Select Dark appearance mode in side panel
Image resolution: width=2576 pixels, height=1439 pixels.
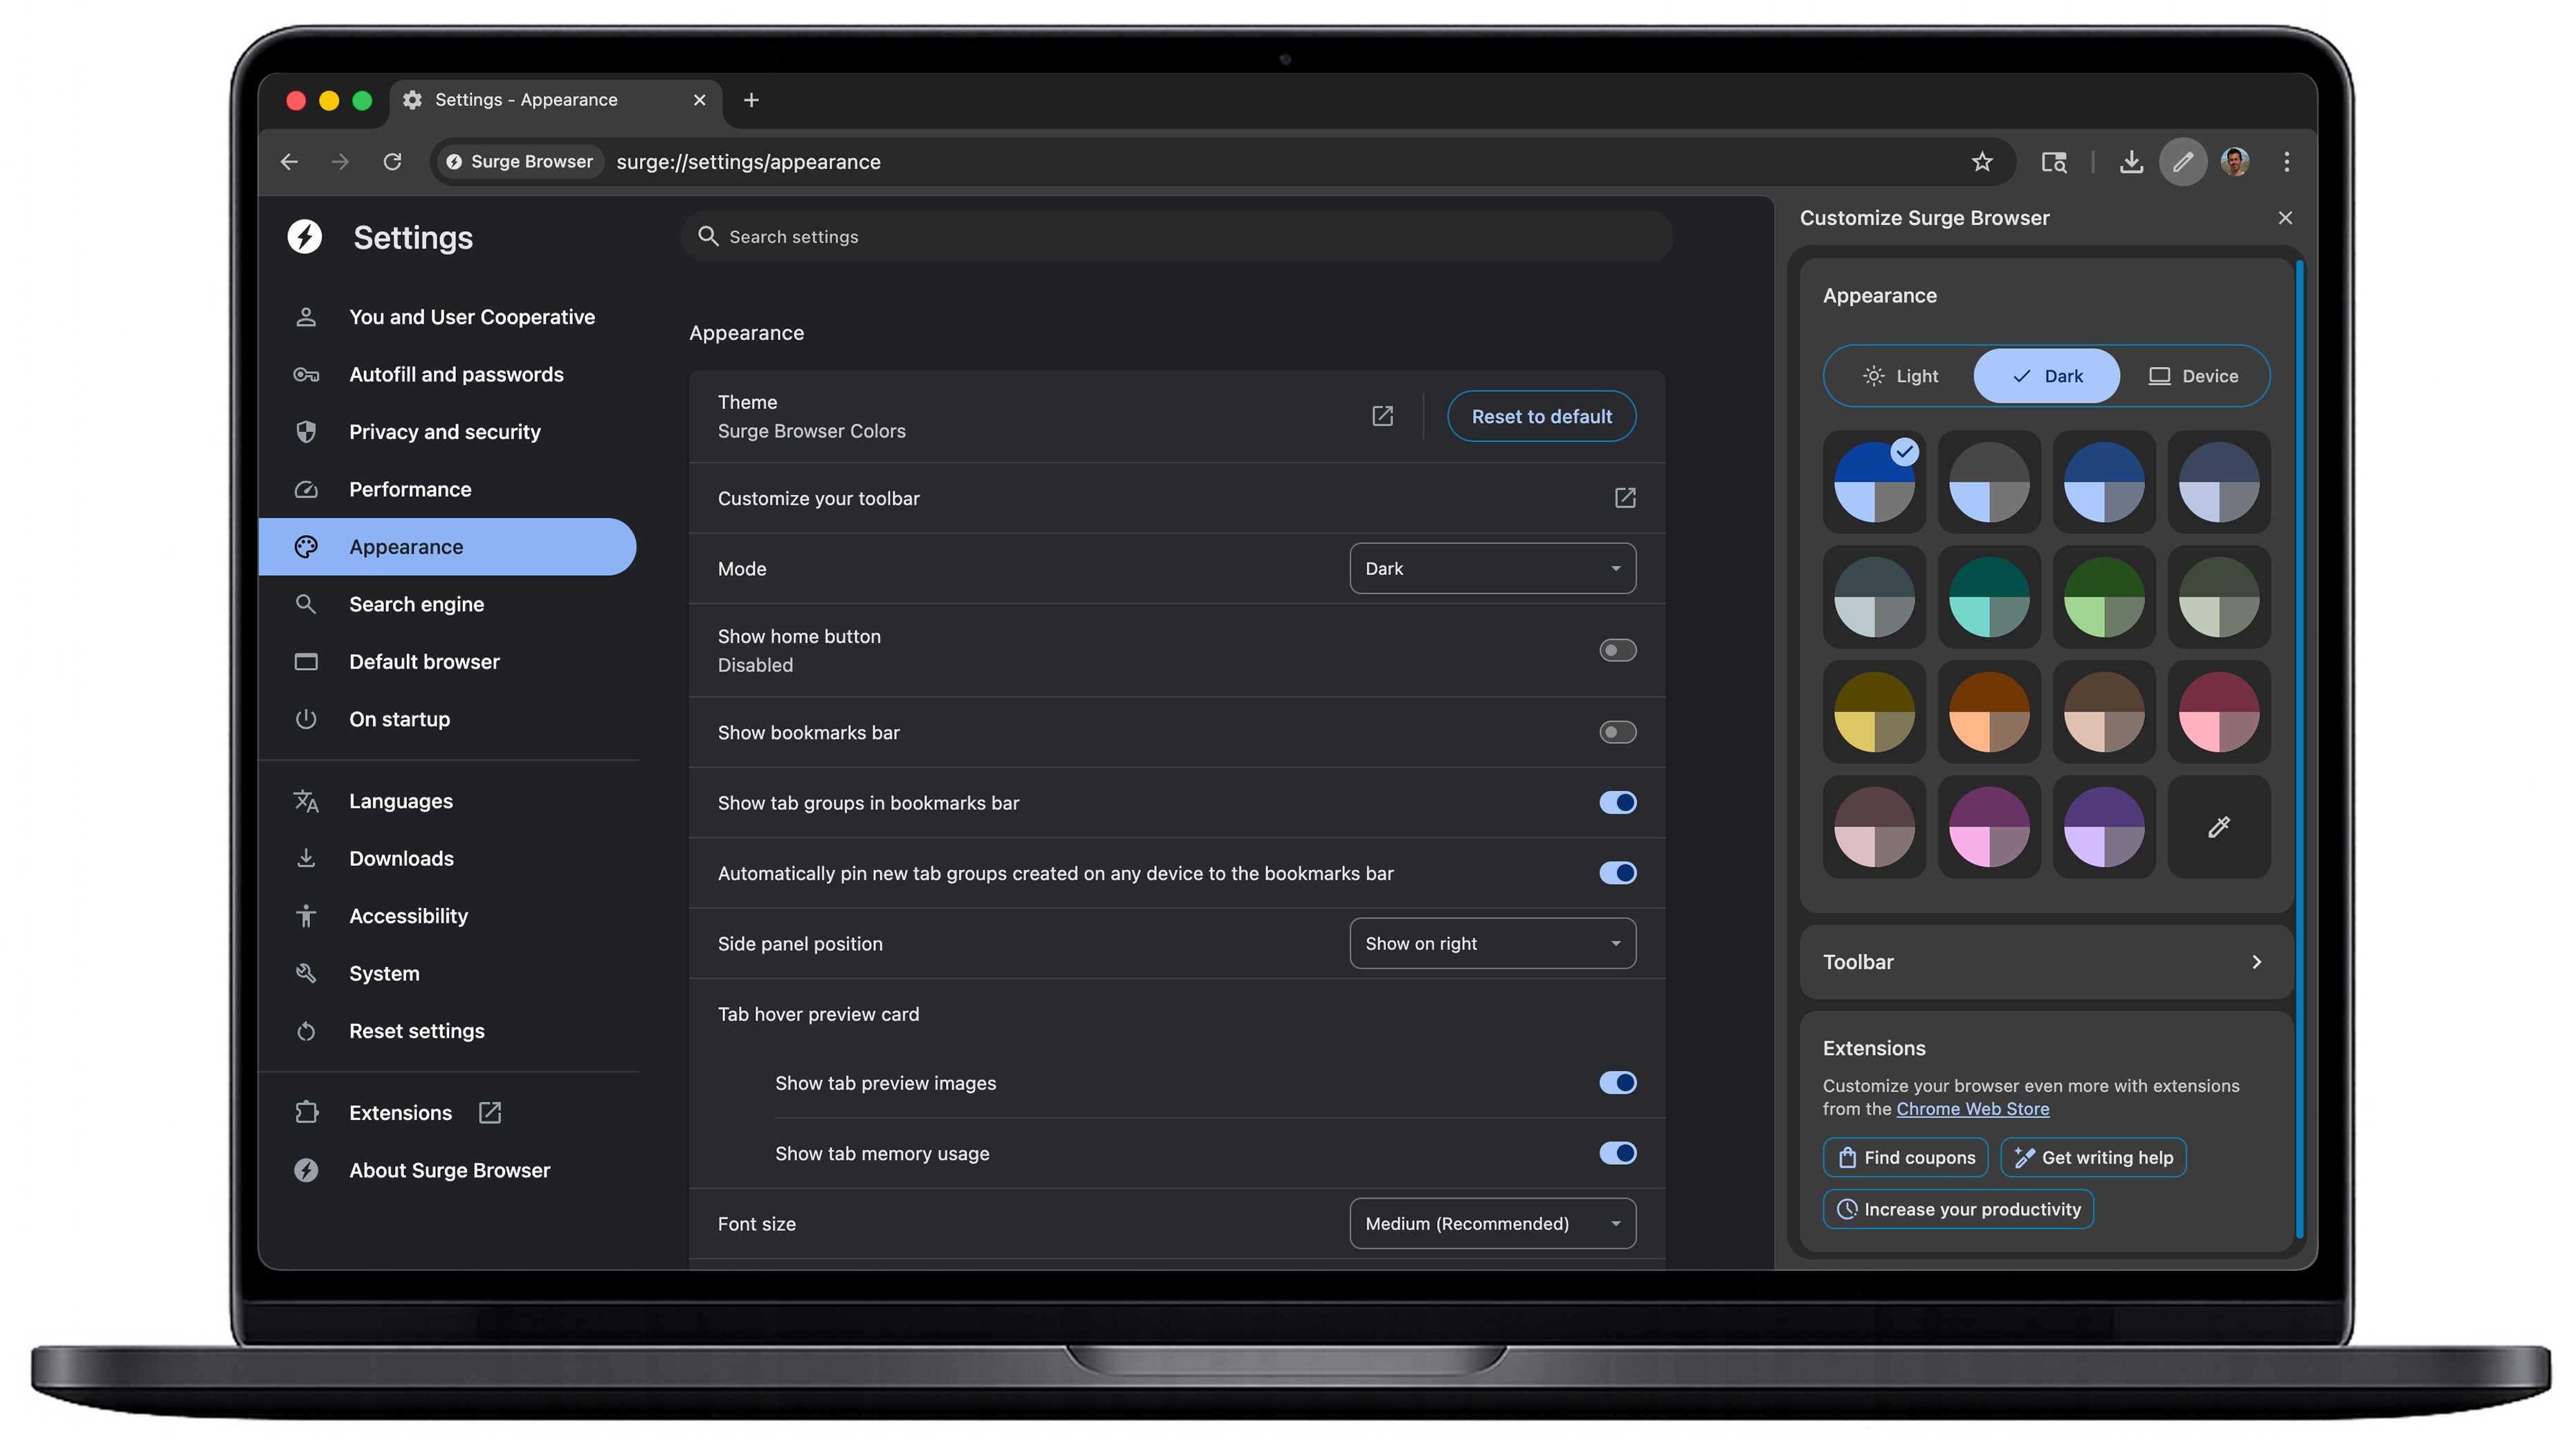[2046, 377]
